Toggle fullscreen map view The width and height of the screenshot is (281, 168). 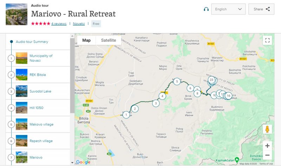[x=267, y=40]
